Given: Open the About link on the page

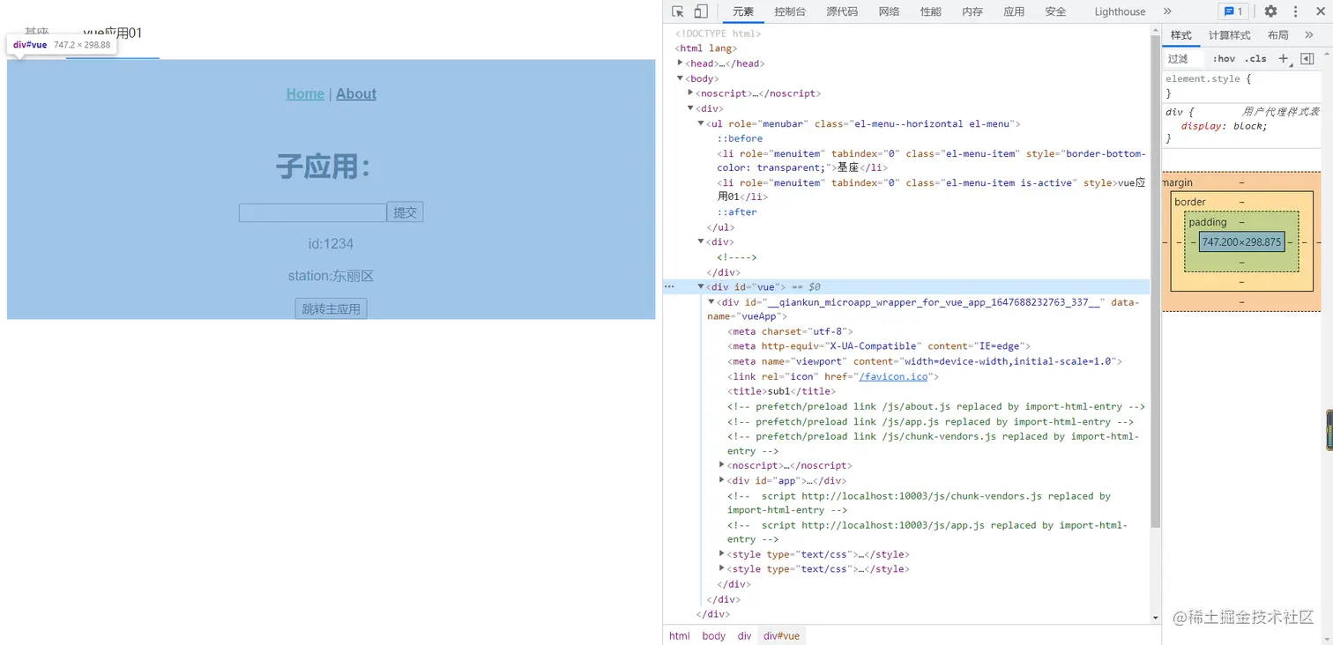Looking at the screenshot, I should [356, 94].
